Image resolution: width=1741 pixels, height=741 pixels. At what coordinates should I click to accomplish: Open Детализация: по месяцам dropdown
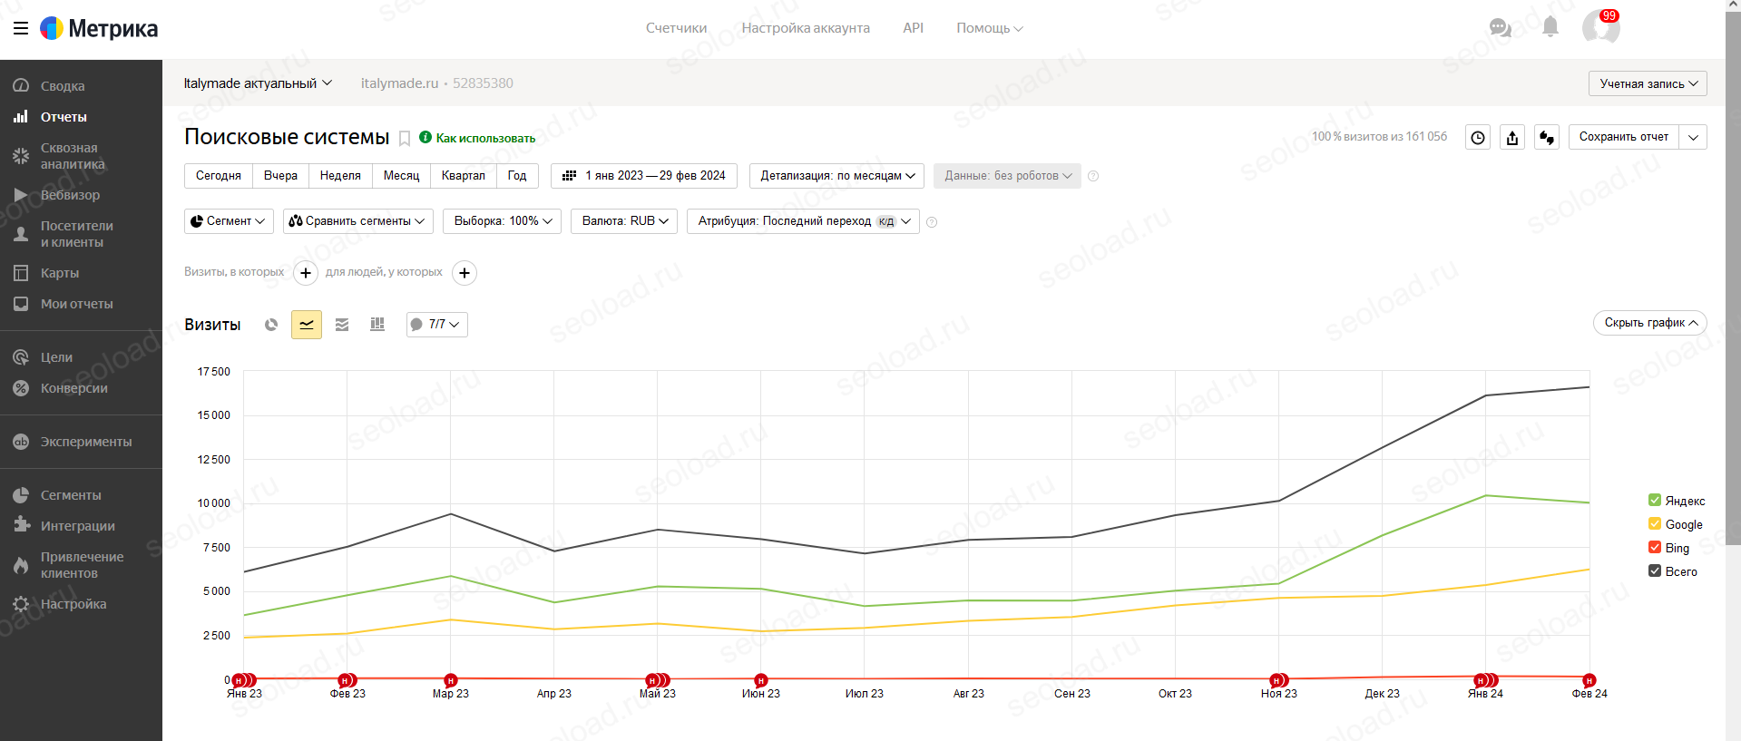tap(836, 176)
